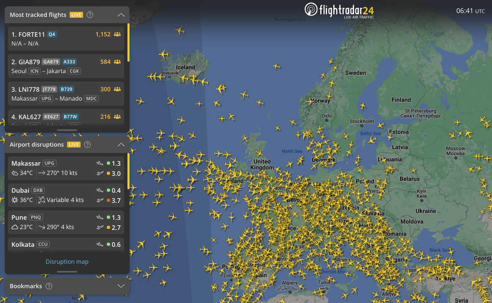The image size is (492, 303).
Task: Click viewers icon beside 584 count
Action: 117,62
